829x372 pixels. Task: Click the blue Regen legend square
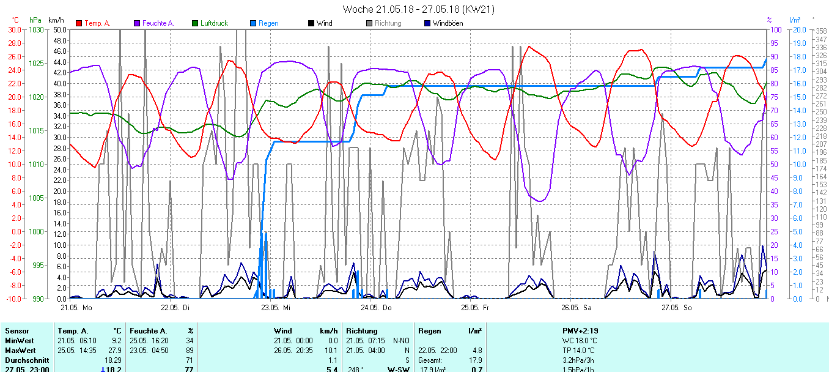[254, 23]
